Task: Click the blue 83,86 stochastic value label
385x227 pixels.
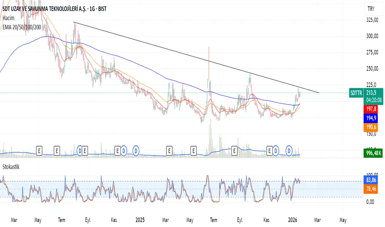Action: tap(371, 180)
